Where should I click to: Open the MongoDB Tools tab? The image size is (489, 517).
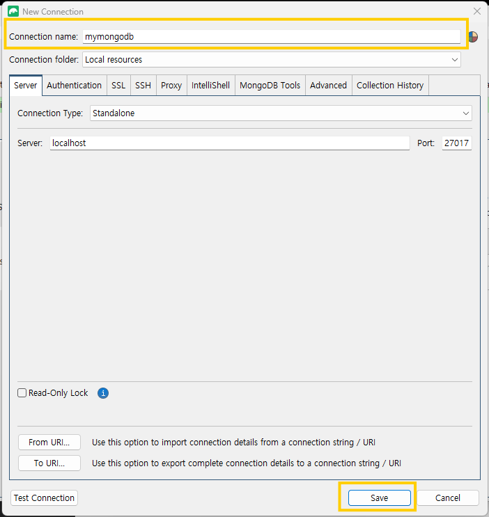[270, 86]
